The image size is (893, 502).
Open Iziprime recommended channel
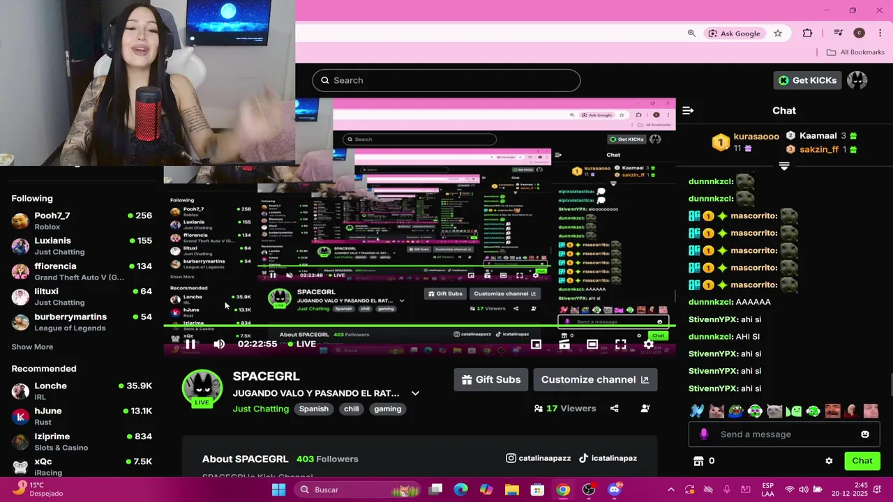[82, 441]
